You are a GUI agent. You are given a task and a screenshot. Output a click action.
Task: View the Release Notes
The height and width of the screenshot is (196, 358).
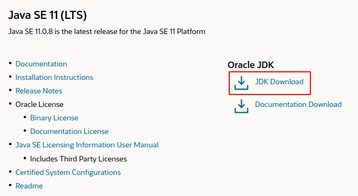click(38, 91)
